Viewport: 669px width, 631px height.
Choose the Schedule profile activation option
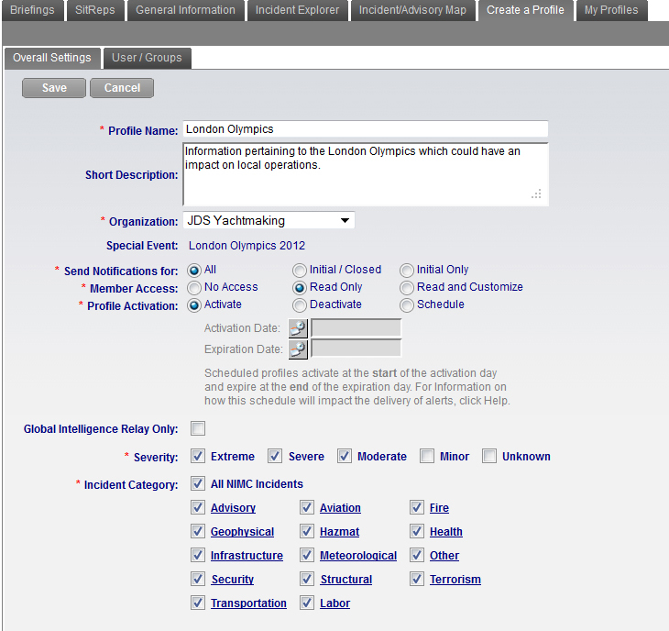pyautogui.click(x=407, y=304)
